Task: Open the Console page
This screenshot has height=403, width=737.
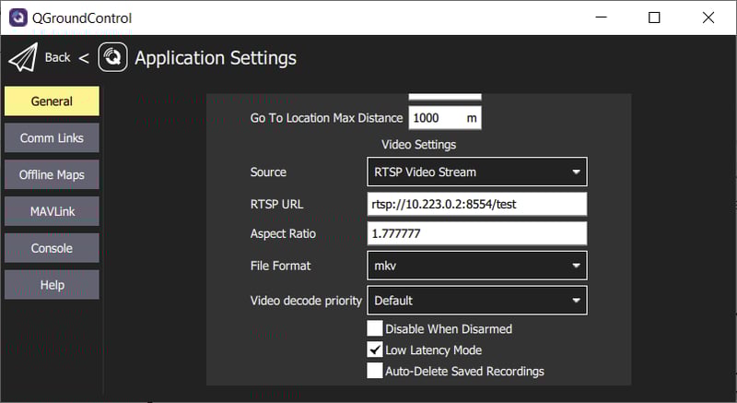Action: (x=52, y=248)
